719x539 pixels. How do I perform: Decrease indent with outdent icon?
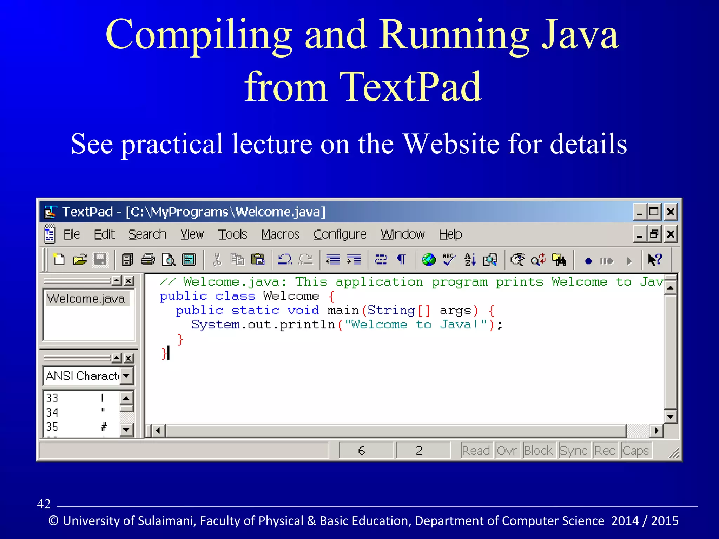[333, 260]
